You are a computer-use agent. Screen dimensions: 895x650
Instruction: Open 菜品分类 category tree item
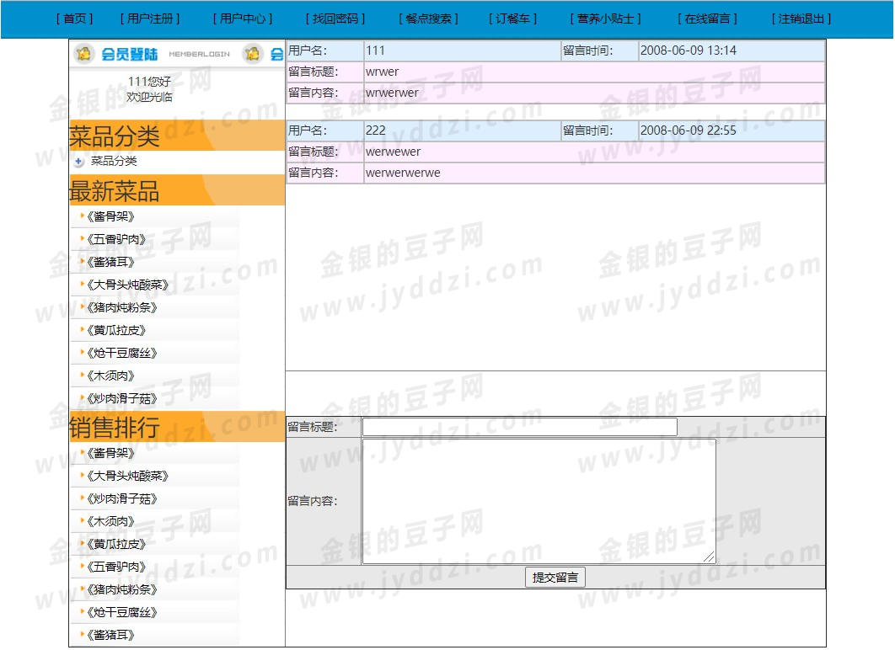tap(114, 162)
